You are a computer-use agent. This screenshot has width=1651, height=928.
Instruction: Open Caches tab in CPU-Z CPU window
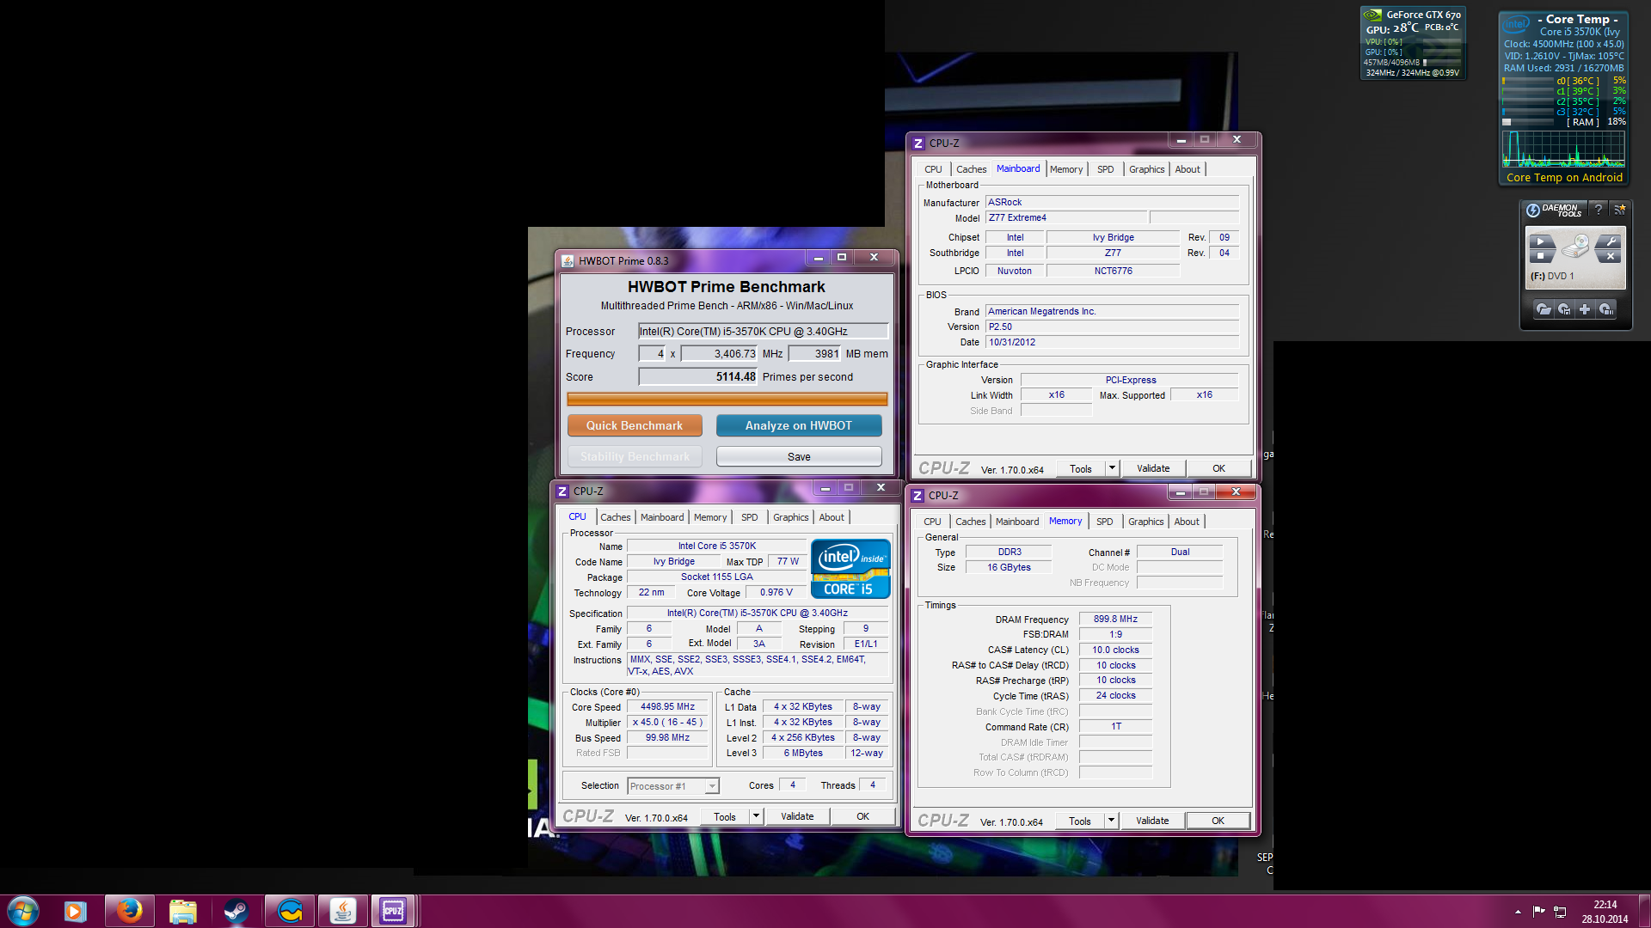pos(616,517)
